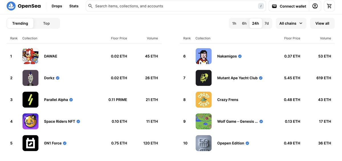Click the 619 ETH volume value
Image resolution: width=342 pixels, height=161 pixels.
[x=323, y=78]
